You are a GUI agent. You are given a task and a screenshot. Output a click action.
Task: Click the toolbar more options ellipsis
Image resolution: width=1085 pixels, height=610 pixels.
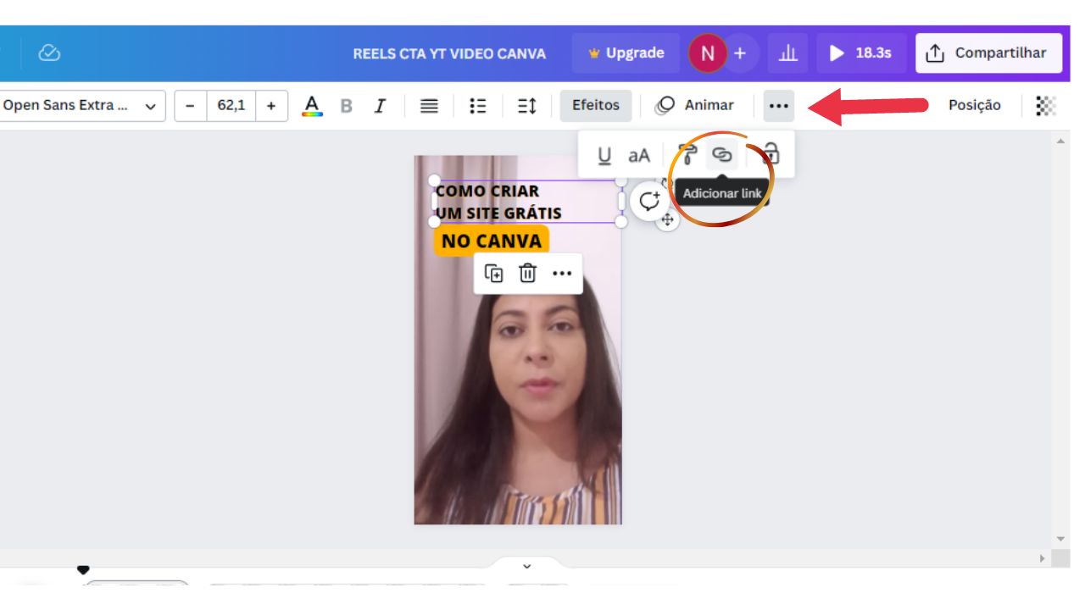pos(779,106)
